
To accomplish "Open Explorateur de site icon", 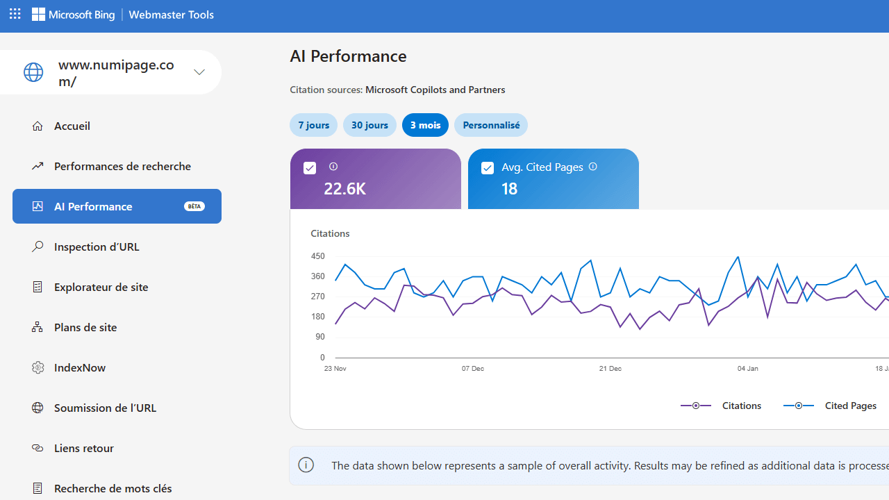I will tap(38, 287).
